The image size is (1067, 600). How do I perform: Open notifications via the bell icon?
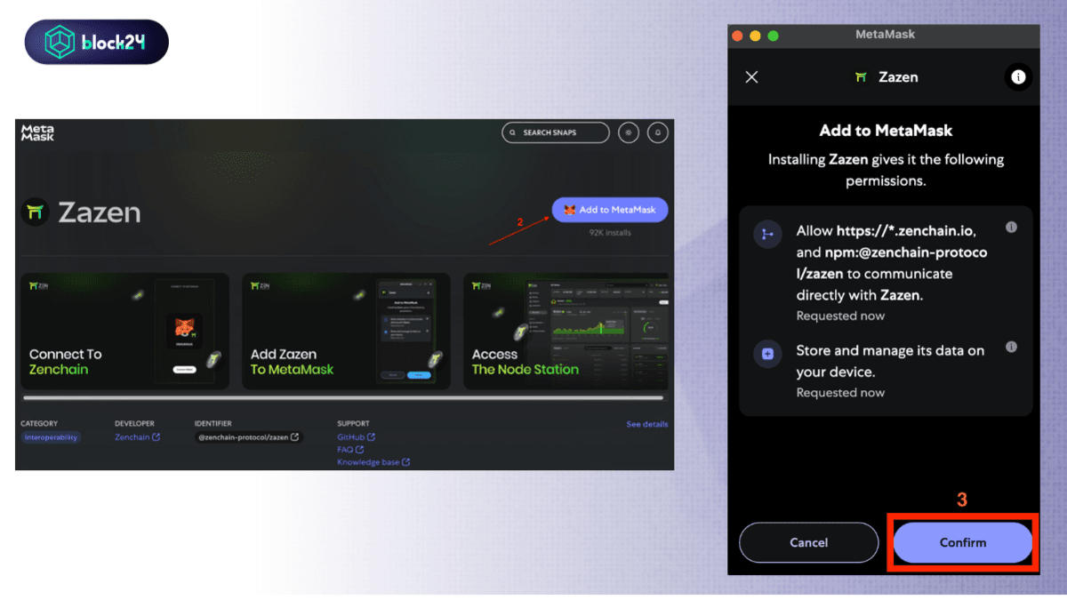(658, 132)
